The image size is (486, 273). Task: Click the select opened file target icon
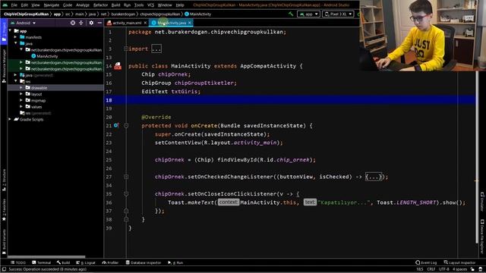(x=73, y=23)
